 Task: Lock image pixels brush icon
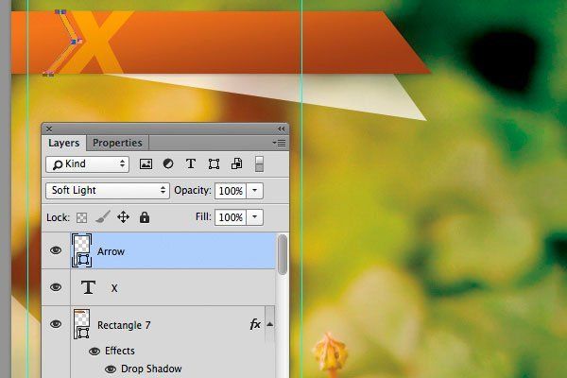[103, 217]
